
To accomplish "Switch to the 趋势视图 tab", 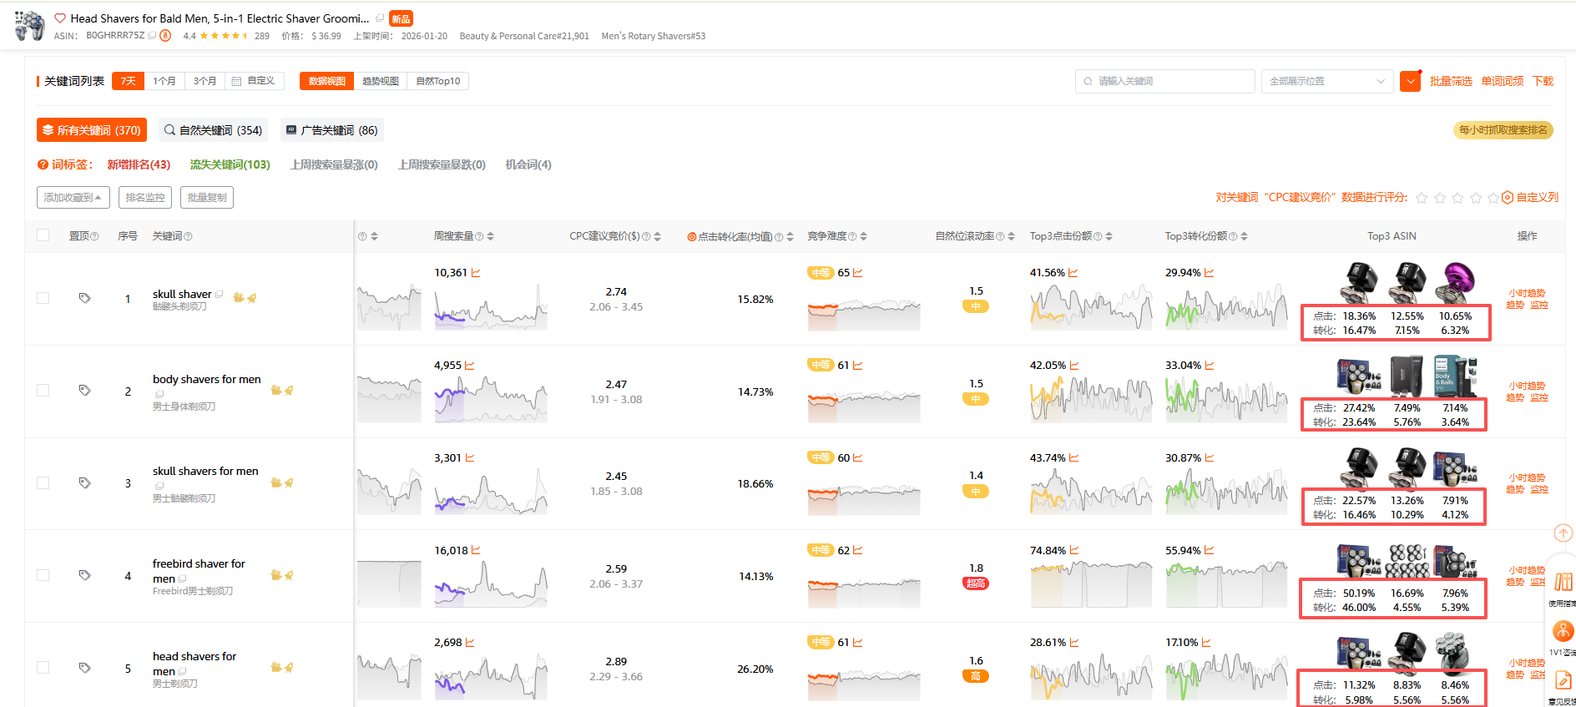I will coord(381,81).
